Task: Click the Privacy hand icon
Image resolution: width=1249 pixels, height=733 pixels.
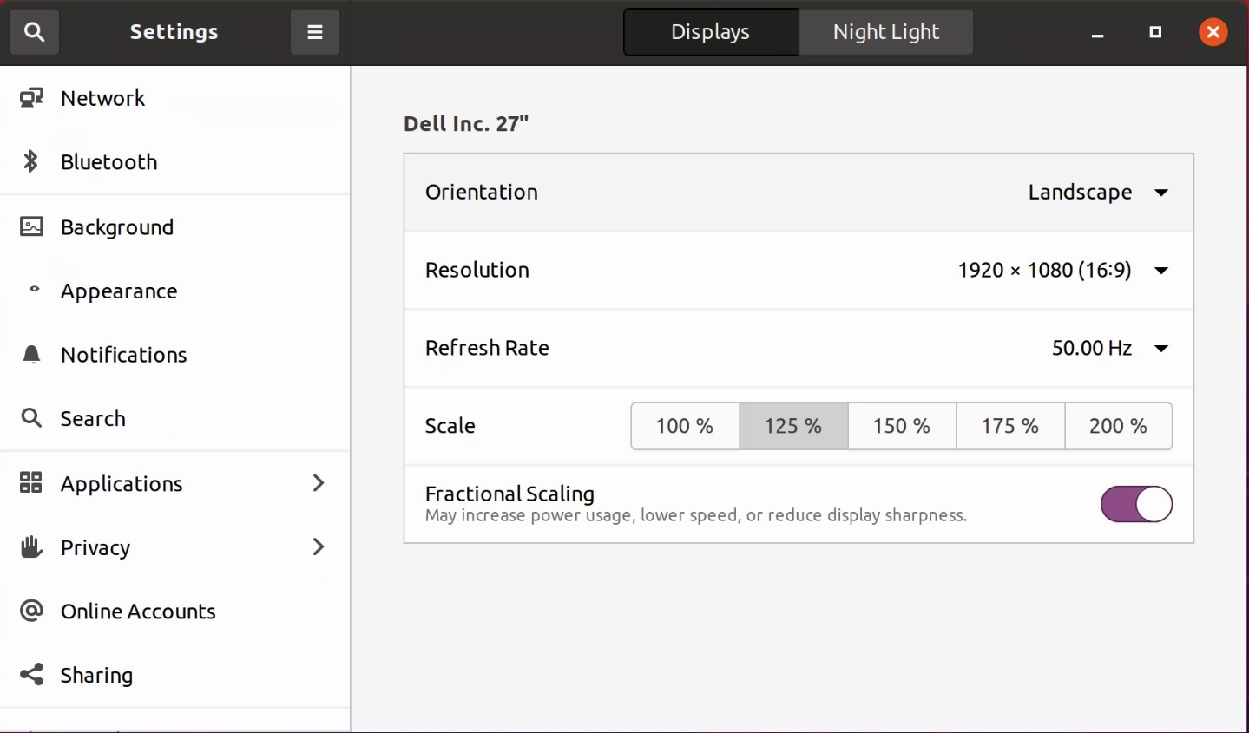Action: (31, 546)
